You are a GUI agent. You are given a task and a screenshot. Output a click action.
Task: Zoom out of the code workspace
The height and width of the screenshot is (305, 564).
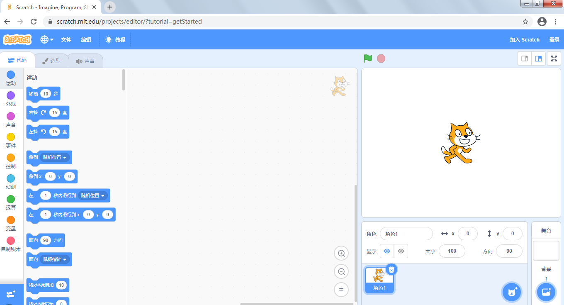coord(341,271)
